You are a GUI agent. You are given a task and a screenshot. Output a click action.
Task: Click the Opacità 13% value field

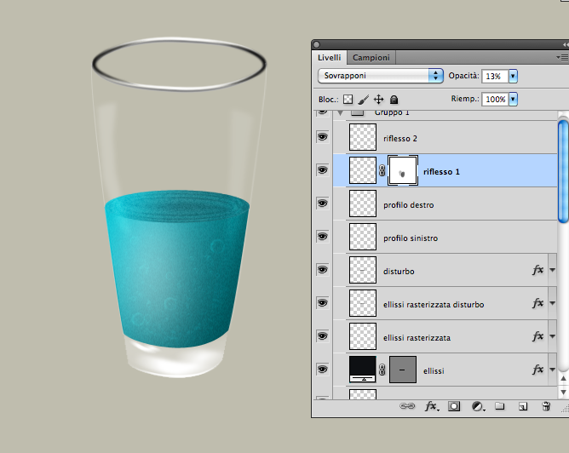495,76
